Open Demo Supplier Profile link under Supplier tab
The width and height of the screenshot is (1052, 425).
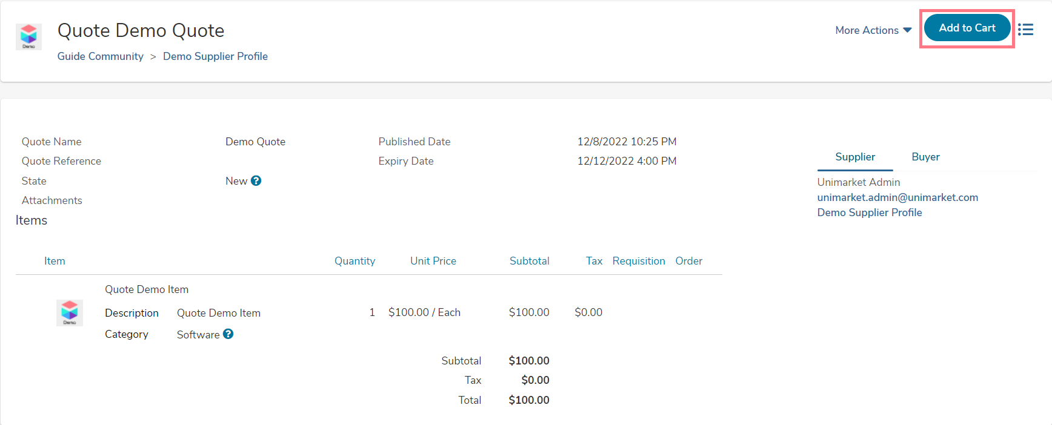870,212
